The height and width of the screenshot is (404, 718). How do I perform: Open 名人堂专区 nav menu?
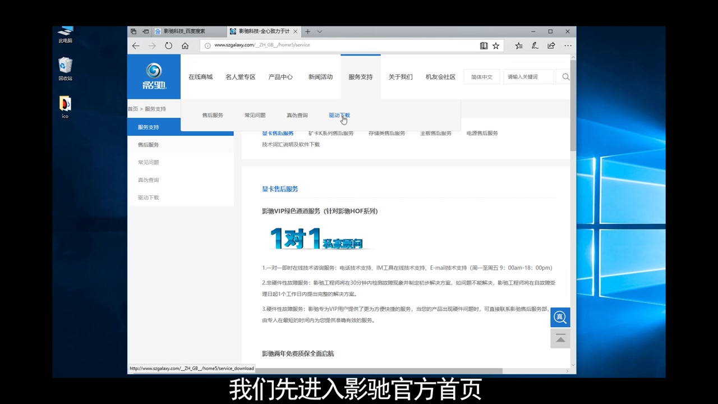(x=240, y=77)
